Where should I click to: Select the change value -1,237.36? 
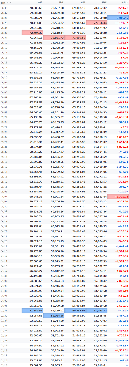click(x=122, y=77)
